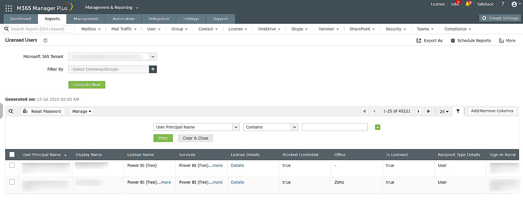This screenshot has height=206, width=523.
Task: Open the apps grid launcher icon
Action: tap(9, 8)
